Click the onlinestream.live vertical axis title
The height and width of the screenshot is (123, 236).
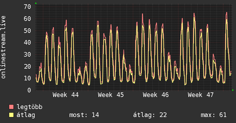(x=3, y=47)
